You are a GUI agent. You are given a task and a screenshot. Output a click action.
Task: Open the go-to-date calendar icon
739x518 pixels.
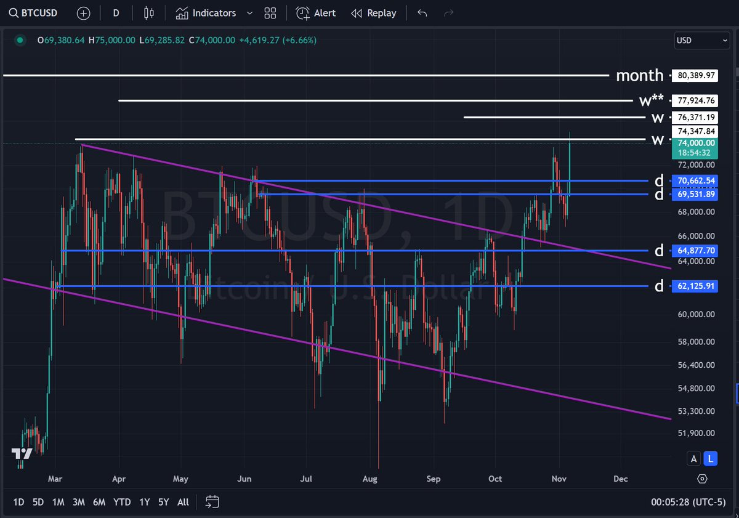click(212, 502)
